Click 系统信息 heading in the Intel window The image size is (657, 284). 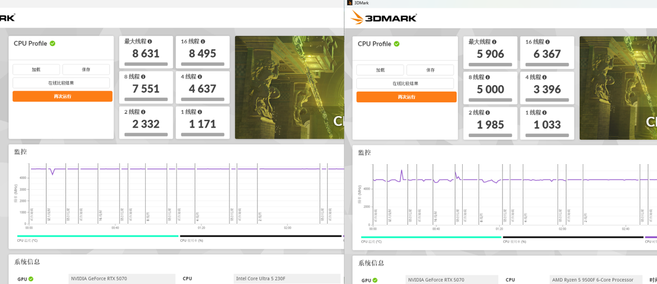pos(27,262)
